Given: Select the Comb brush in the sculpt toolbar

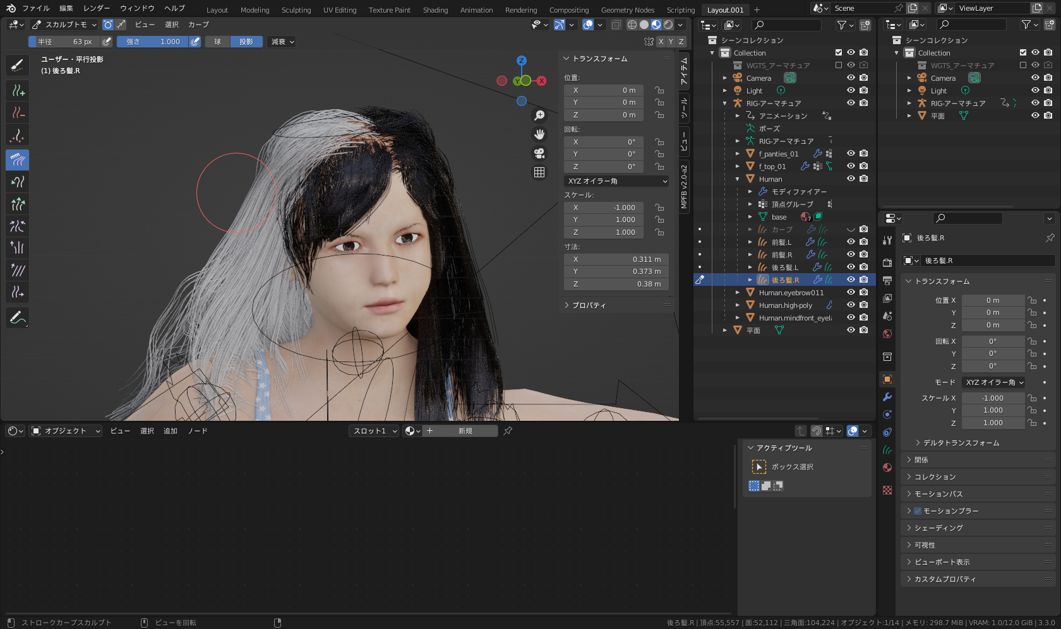Looking at the screenshot, I should (x=17, y=160).
